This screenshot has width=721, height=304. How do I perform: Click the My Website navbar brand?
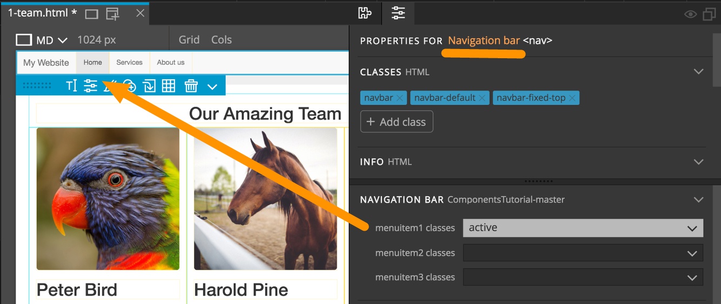coord(46,63)
